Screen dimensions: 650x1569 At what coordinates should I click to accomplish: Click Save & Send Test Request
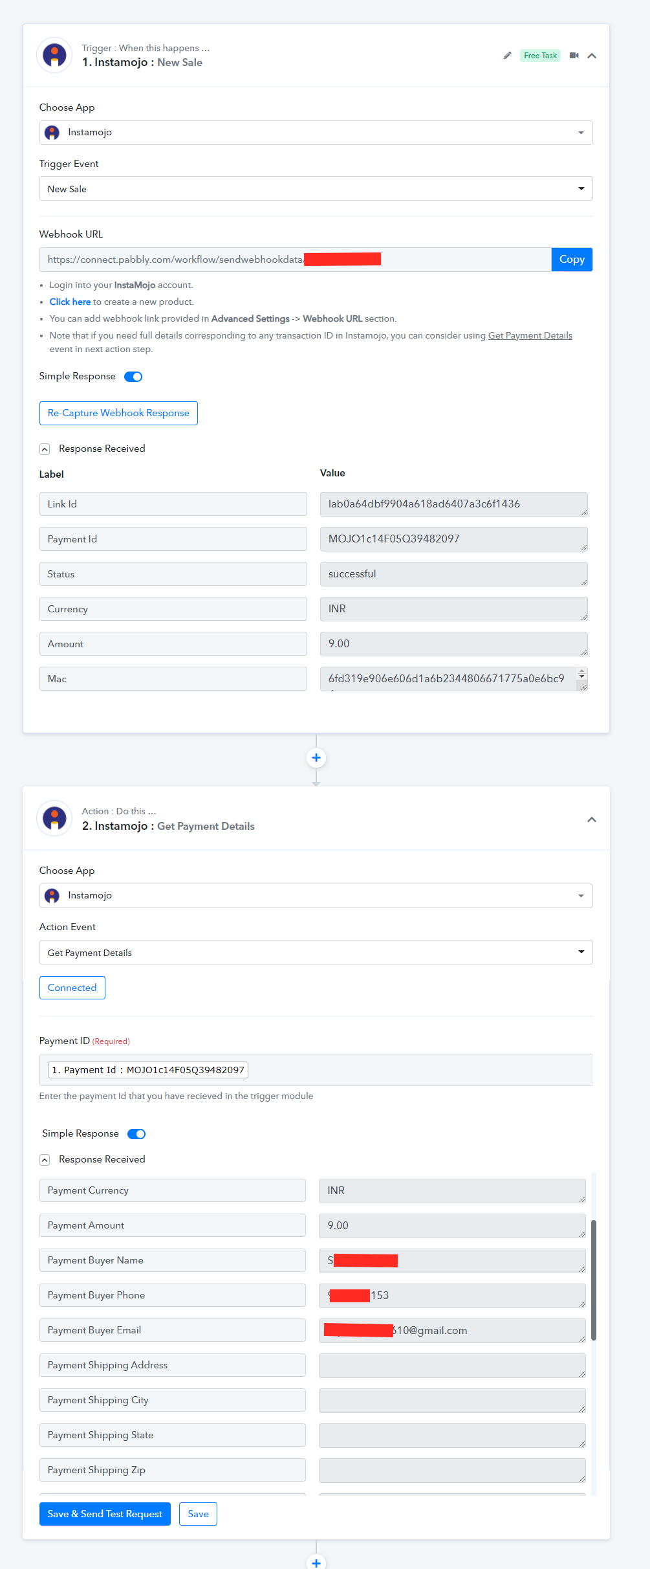pos(105,1514)
